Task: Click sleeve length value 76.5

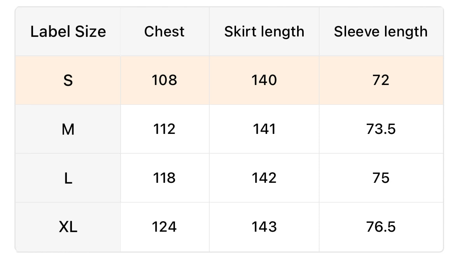Action: [x=381, y=227]
